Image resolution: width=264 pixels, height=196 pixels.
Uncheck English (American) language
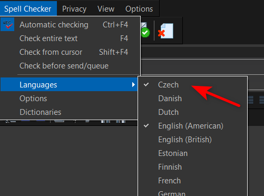point(193,126)
